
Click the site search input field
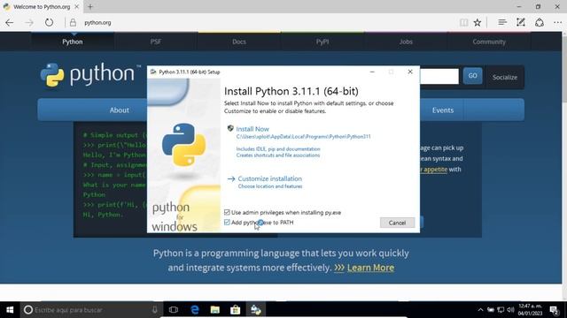click(x=439, y=76)
